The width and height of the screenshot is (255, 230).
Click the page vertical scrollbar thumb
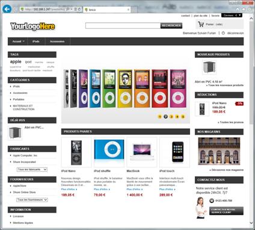(251, 72)
